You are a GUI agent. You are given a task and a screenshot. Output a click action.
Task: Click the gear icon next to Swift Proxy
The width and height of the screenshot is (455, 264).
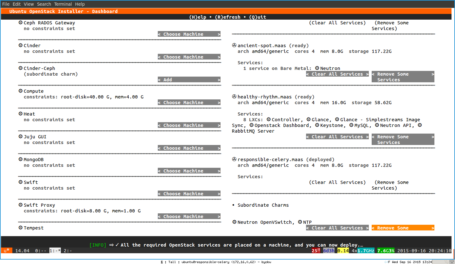click(x=21, y=205)
